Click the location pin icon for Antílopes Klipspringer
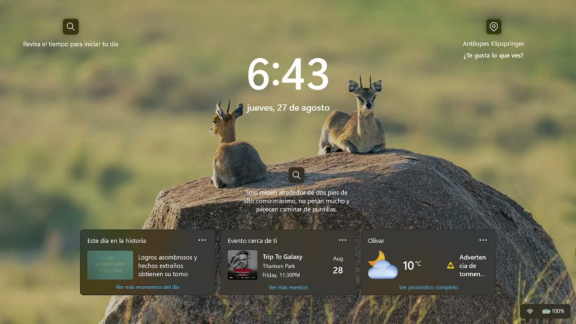 pos(494,27)
